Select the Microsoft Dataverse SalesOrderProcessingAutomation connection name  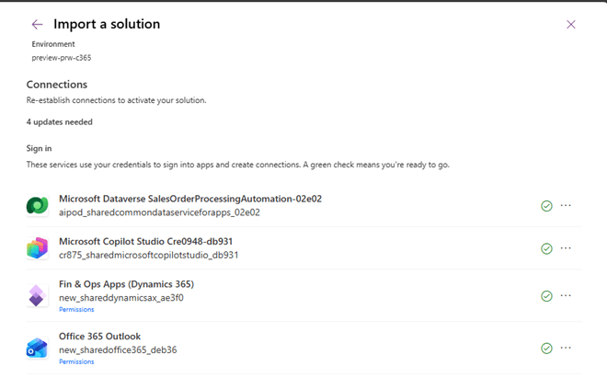click(x=189, y=199)
